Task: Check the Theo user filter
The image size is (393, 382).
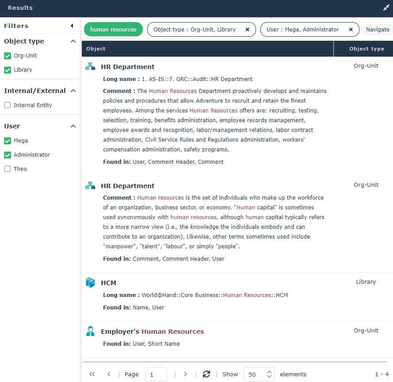Action: (x=8, y=169)
